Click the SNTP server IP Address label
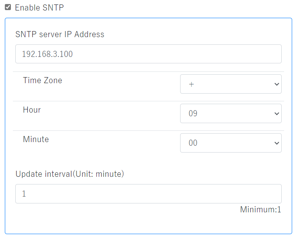The image size is (299, 243). click(x=60, y=34)
